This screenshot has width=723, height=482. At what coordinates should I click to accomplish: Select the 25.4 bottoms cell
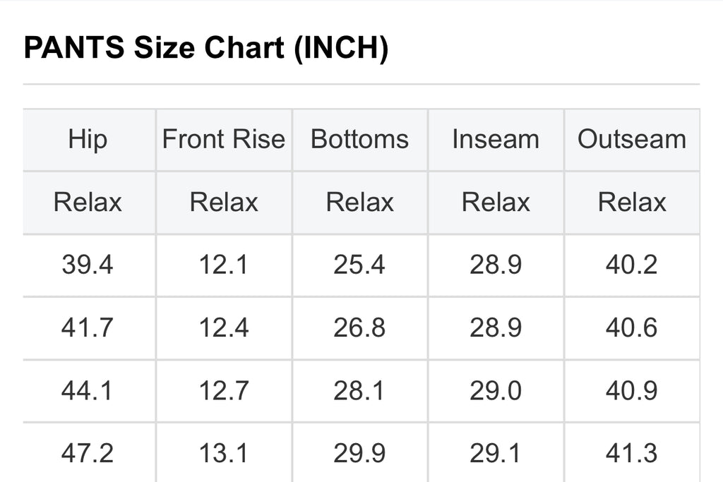(359, 265)
